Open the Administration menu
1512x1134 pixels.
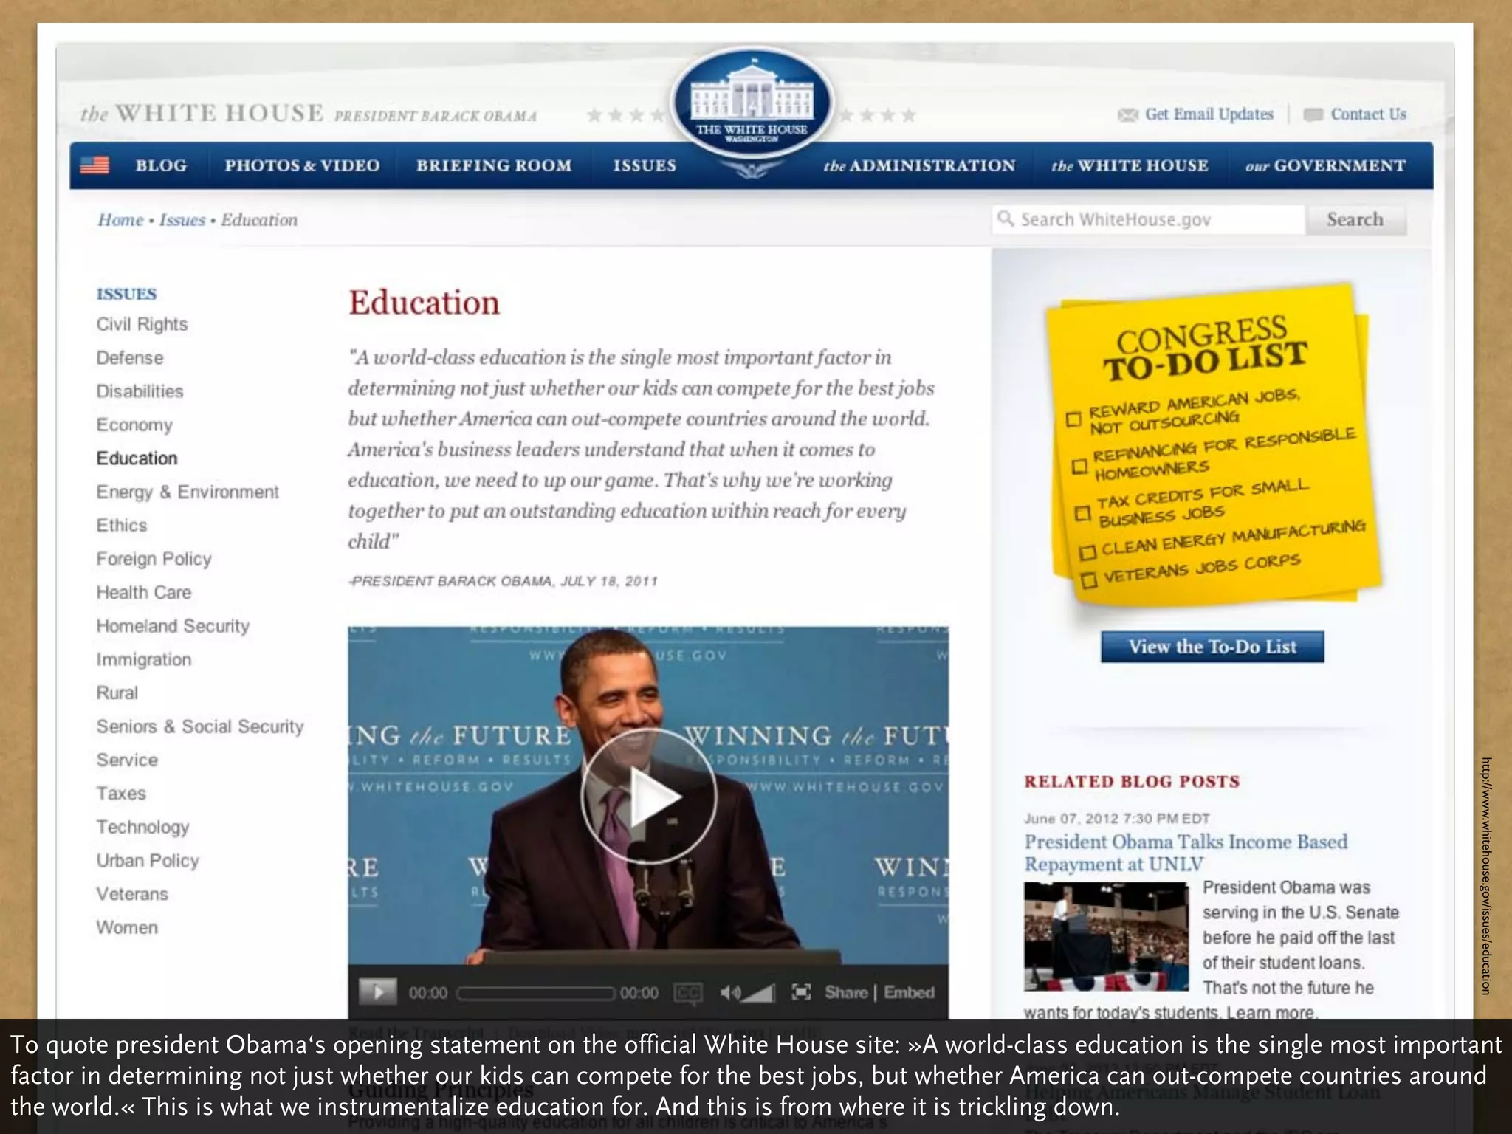pos(920,165)
